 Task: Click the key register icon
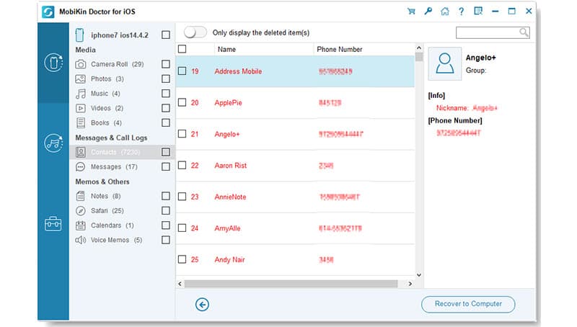point(428,12)
